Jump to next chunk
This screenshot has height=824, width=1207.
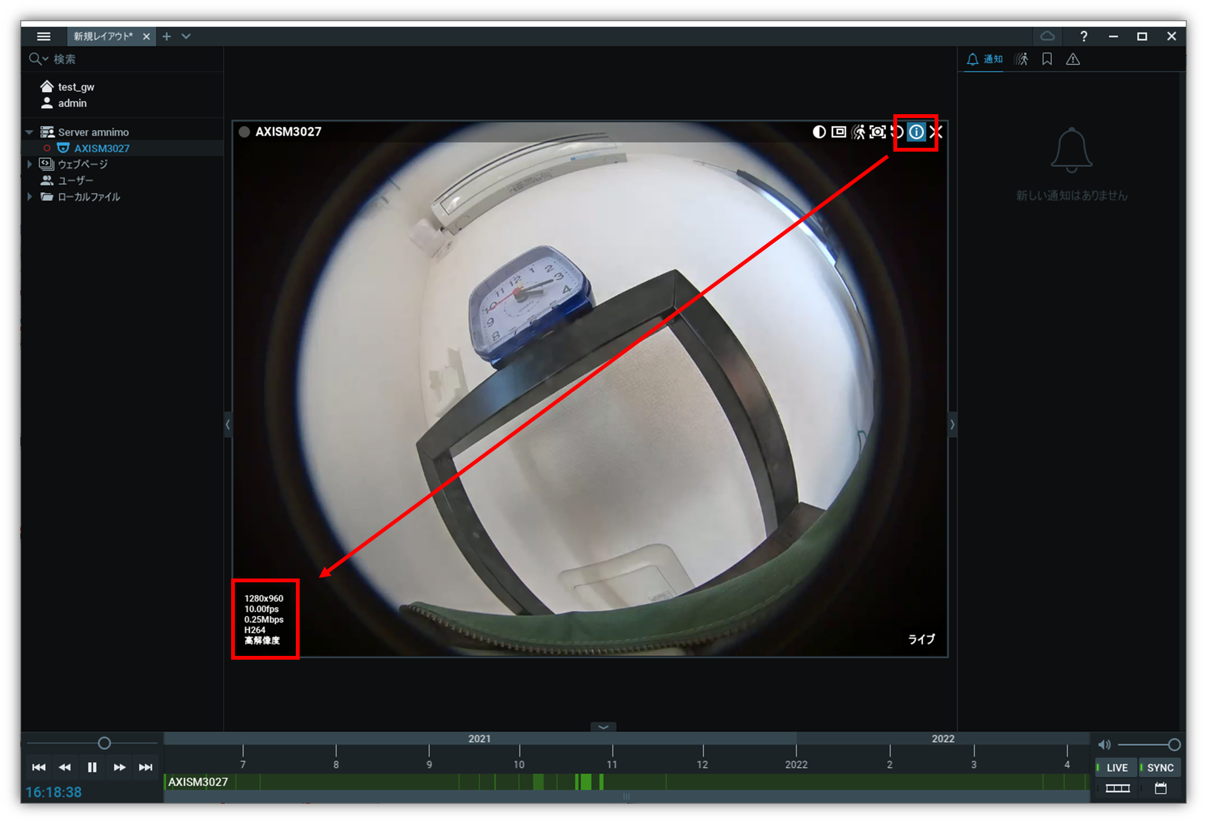click(146, 767)
